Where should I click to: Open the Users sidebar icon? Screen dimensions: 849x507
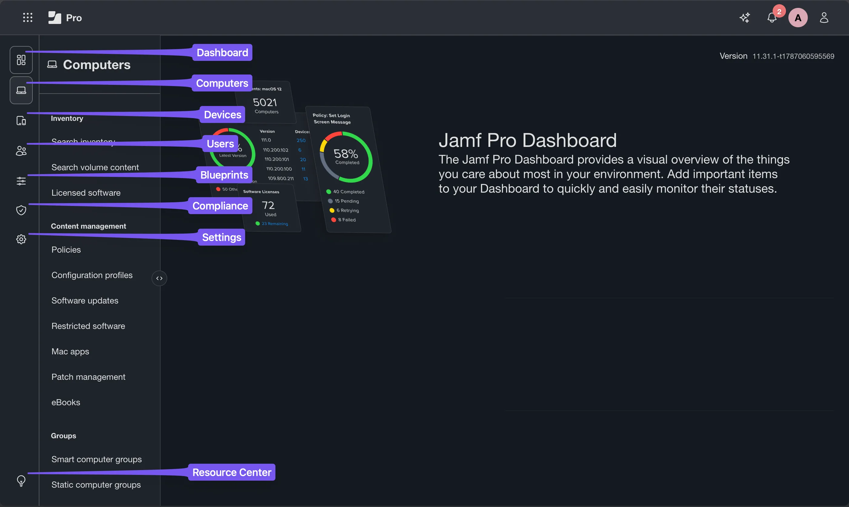(x=21, y=151)
